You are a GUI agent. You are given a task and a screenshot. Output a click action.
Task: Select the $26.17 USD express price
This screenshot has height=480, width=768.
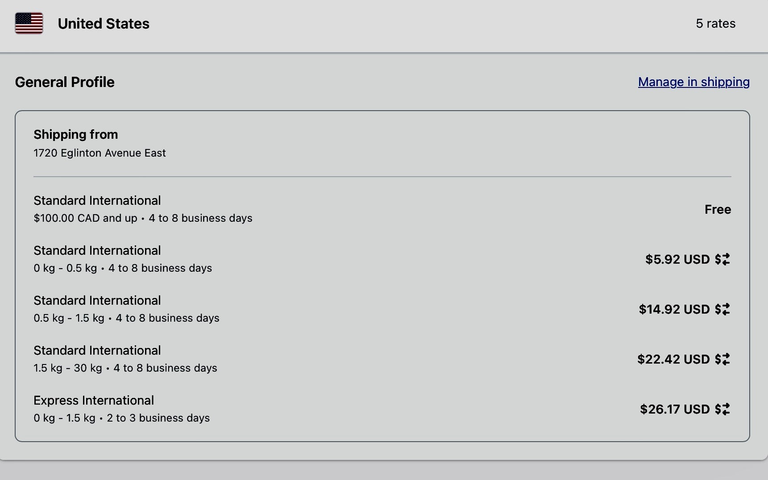coord(674,409)
